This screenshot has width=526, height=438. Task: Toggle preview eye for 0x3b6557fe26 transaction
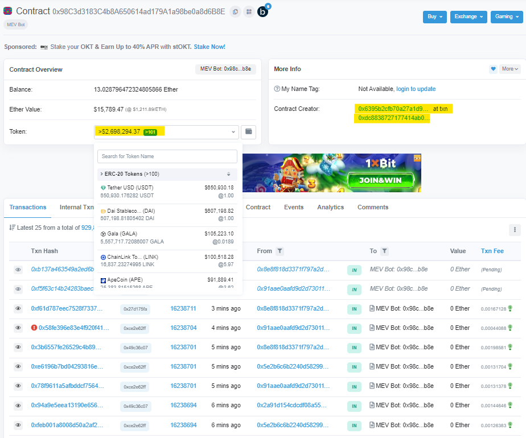pyautogui.click(x=18, y=347)
